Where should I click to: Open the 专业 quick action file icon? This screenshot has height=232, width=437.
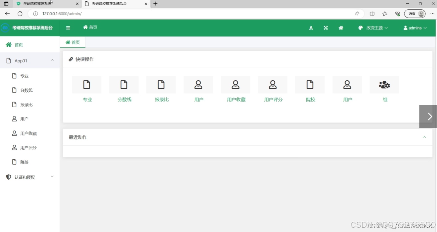click(x=86, y=85)
